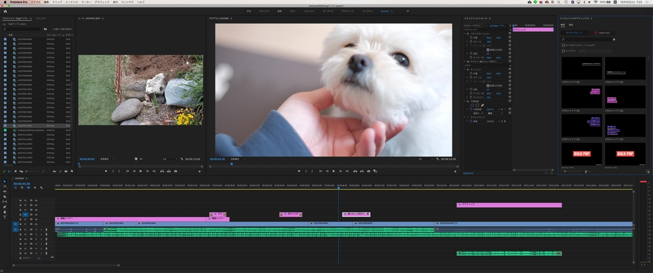The height and width of the screenshot is (273, 653).
Task: Switch Project panel to list view
Action: (x=10, y=171)
